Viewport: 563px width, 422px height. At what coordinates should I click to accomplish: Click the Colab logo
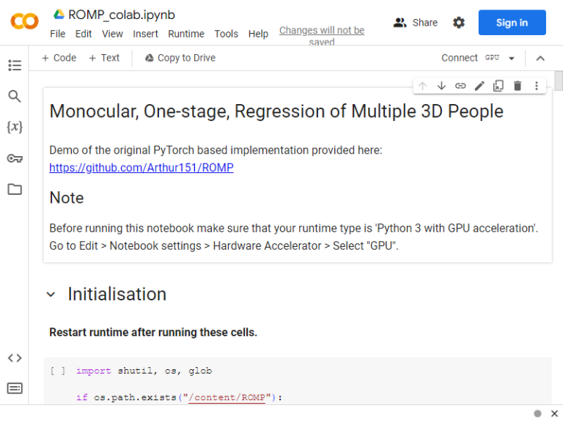click(24, 21)
